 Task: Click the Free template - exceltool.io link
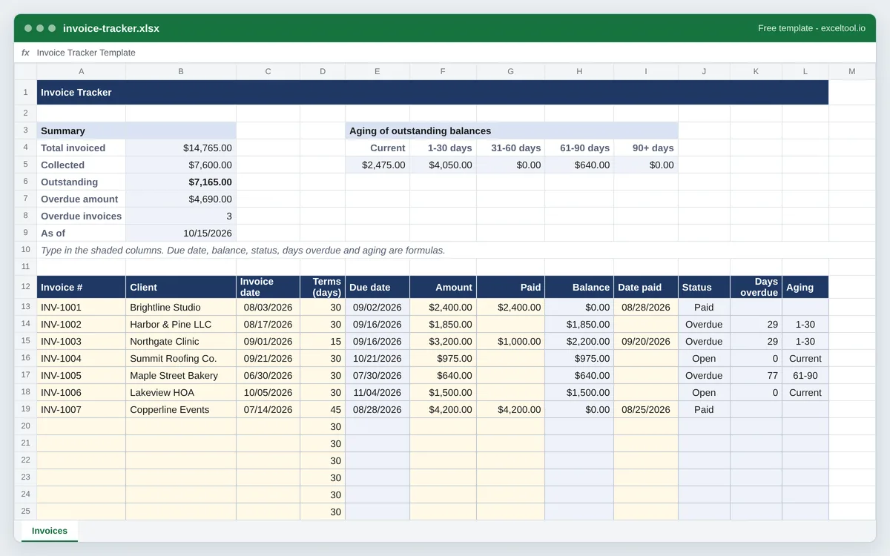[811, 28]
